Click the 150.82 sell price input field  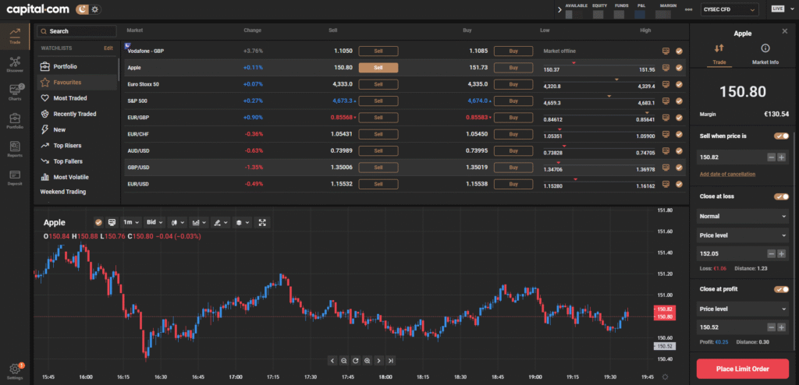pyautogui.click(x=731, y=157)
